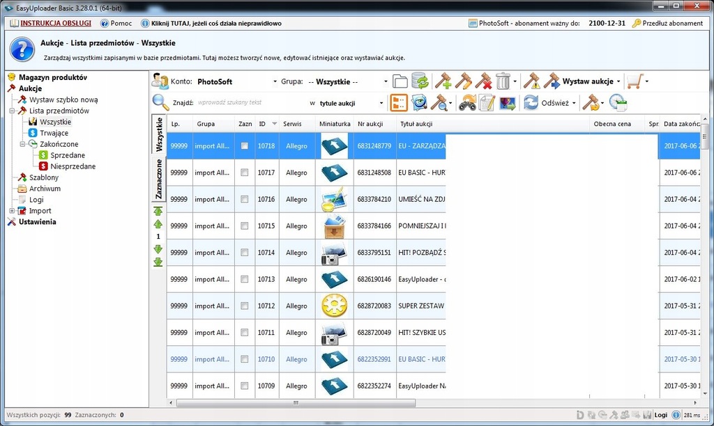Click the orange list view icon
The image size is (714, 426).
(x=399, y=103)
